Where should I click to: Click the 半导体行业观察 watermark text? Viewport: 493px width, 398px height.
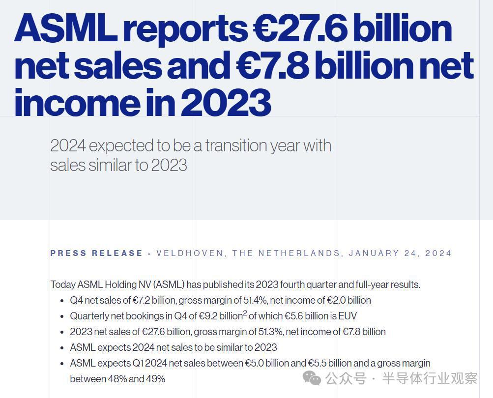click(x=430, y=378)
